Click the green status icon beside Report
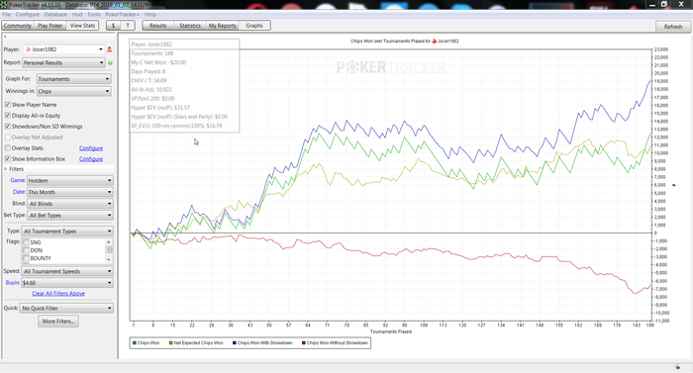 coord(110,62)
